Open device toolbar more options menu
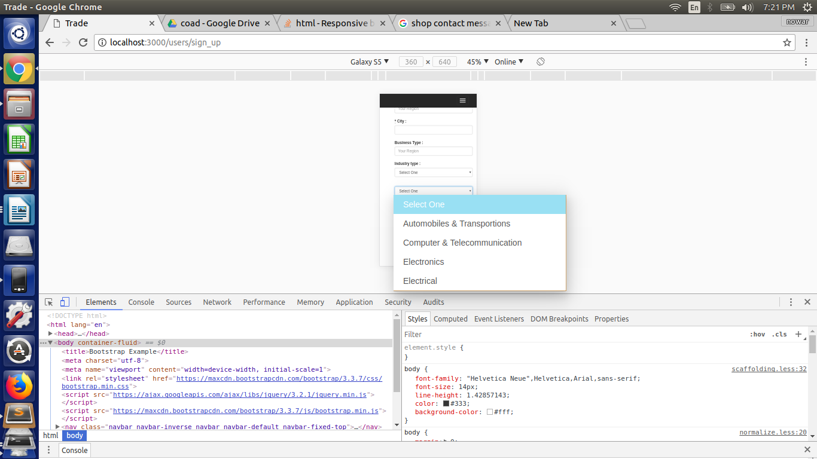Viewport: 817px width, 459px height. tap(807, 62)
